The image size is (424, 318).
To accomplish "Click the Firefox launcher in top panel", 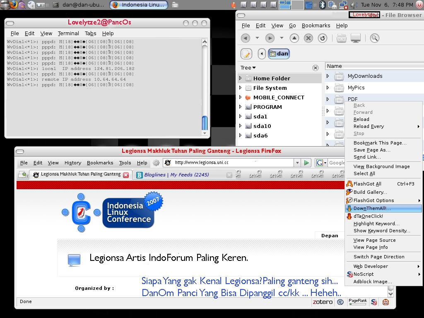I will pos(13,5).
